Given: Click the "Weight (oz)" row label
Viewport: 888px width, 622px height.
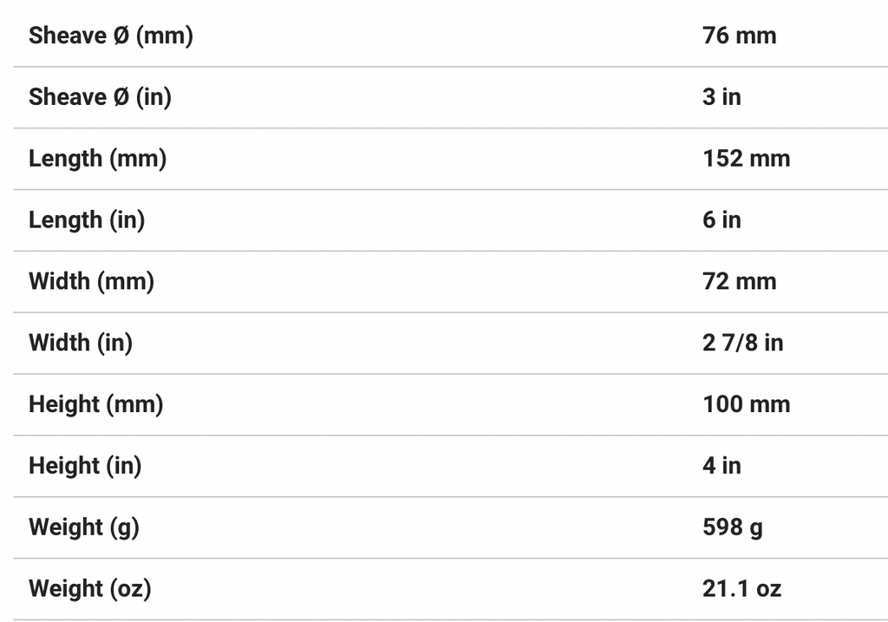Looking at the screenshot, I should [89, 589].
